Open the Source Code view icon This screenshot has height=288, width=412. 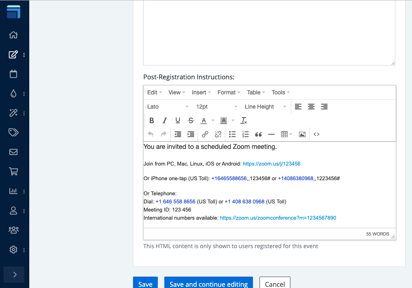click(316, 134)
